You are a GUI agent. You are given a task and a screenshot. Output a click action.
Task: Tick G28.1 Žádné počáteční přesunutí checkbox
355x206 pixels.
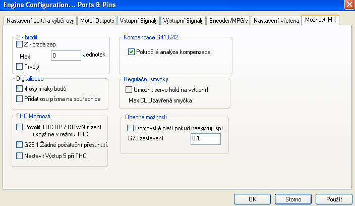tap(20, 145)
